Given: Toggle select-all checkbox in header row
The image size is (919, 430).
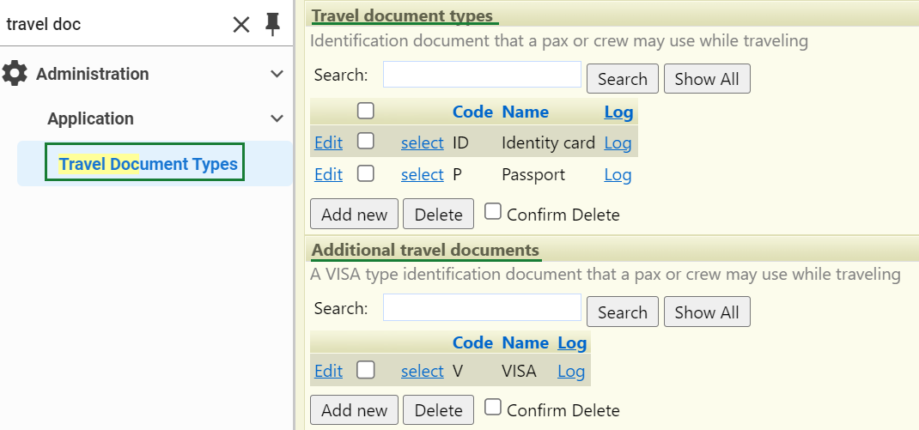Looking at the screenshot, I should (x=366, y=111).
